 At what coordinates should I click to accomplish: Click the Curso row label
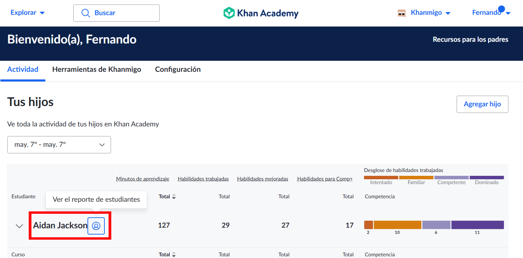pos(18,255)
